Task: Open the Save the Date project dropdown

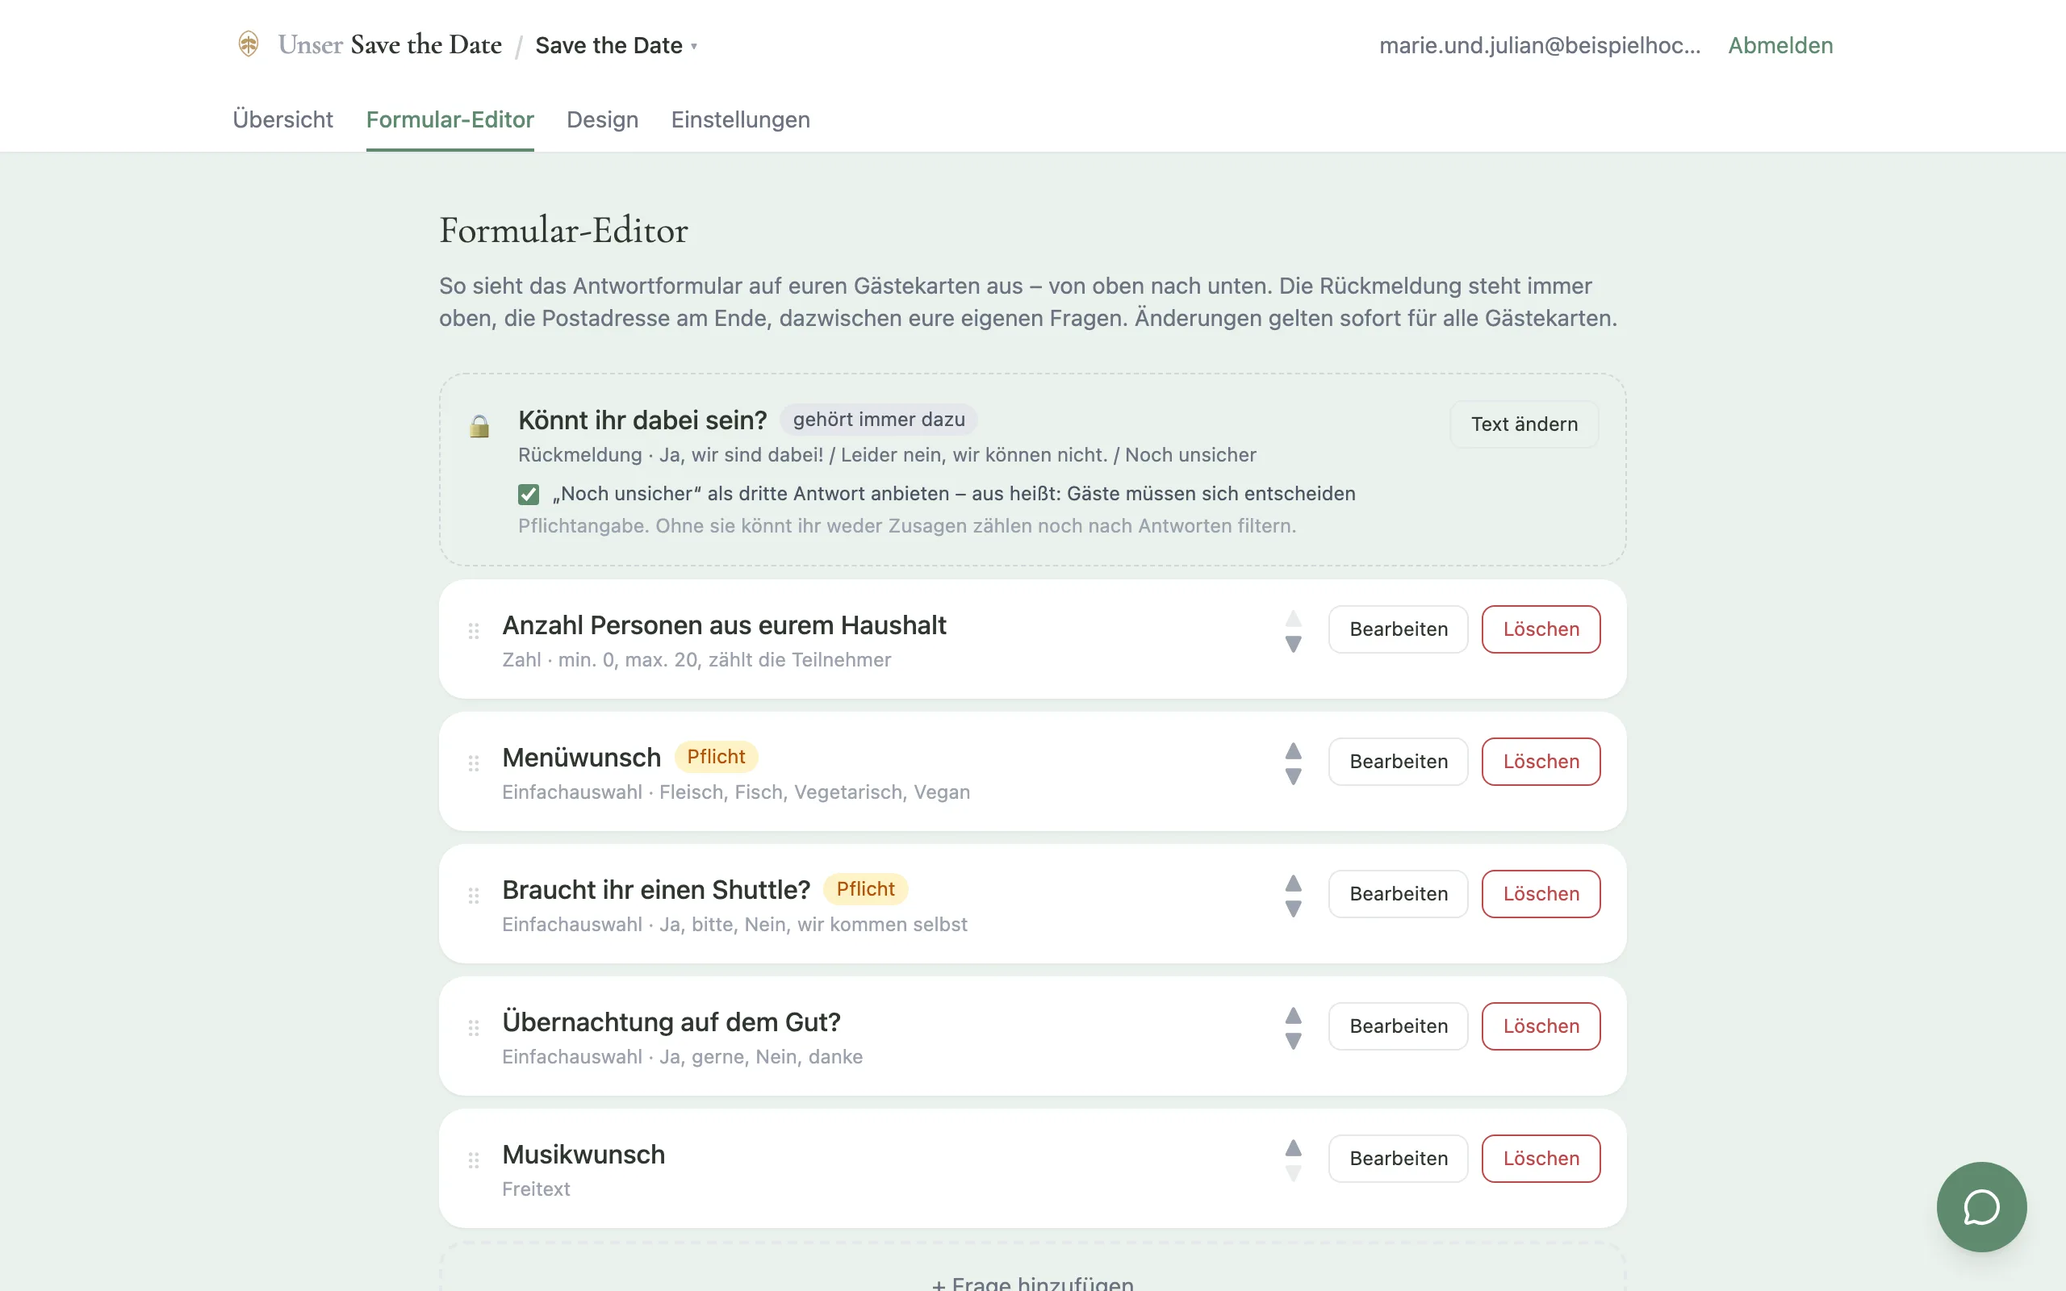Action: click(x=617, y=45)
